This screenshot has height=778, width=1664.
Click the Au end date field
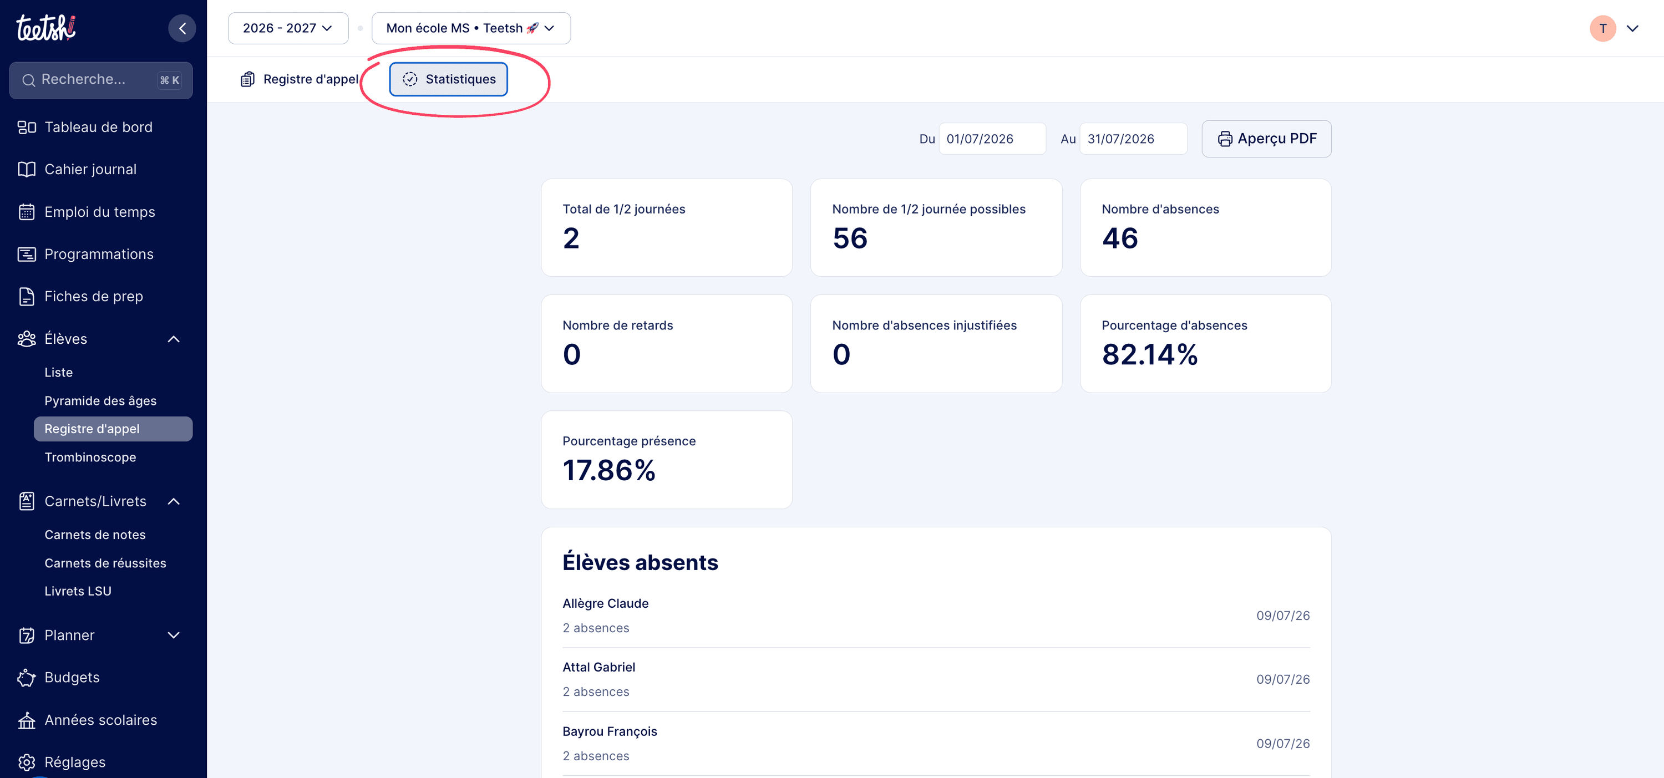(1133, 139)
